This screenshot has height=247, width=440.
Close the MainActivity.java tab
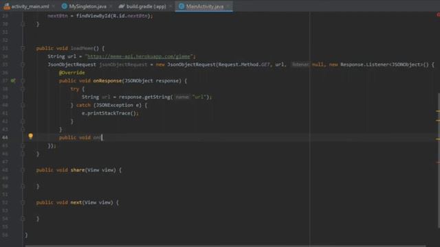click(x=228, y=6)
